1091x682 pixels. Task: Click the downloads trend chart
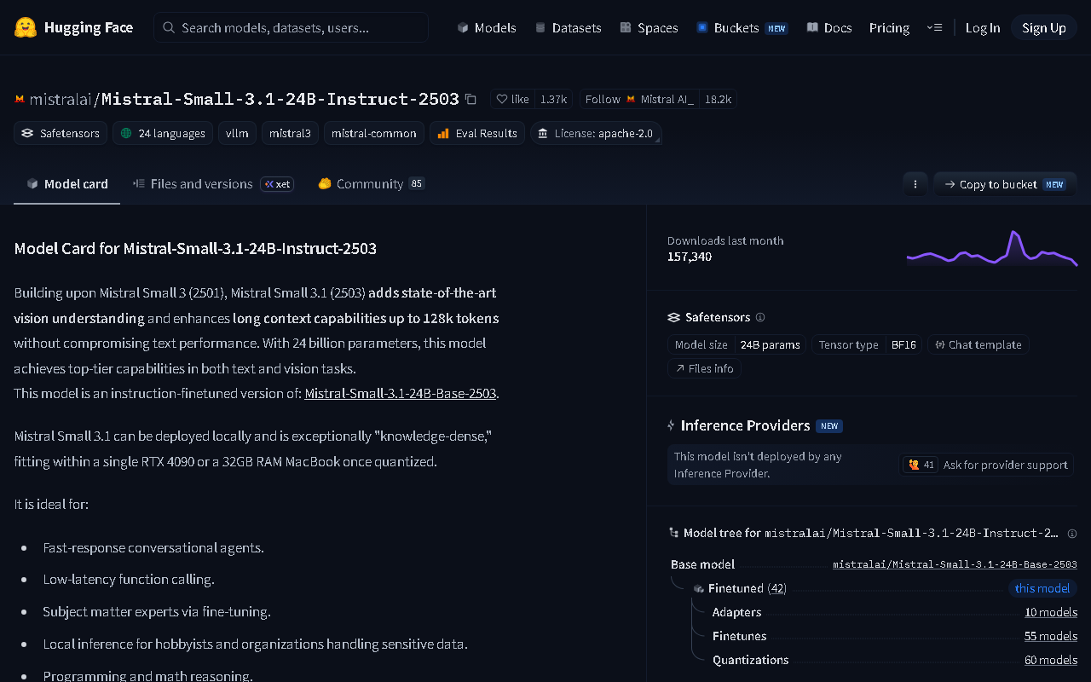point(992,248)
